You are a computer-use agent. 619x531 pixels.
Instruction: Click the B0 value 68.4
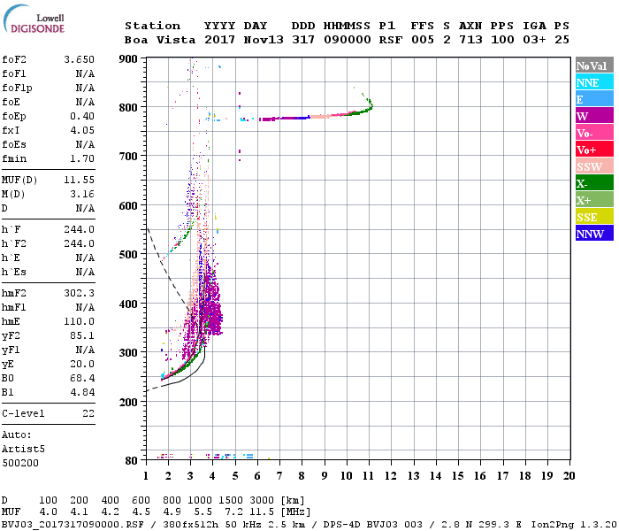tap(82, 378)
